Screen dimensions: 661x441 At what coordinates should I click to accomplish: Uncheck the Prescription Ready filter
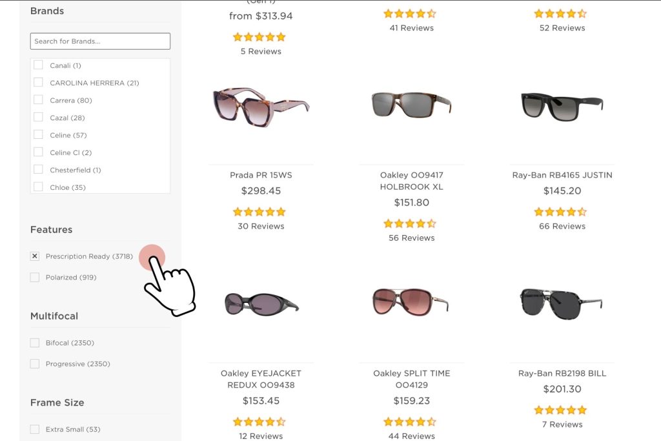pos(35,256)
